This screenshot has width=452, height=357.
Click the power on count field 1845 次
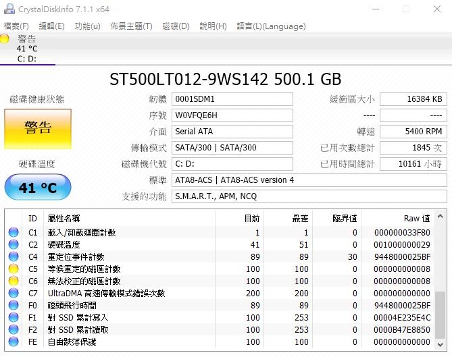(413, 148)
